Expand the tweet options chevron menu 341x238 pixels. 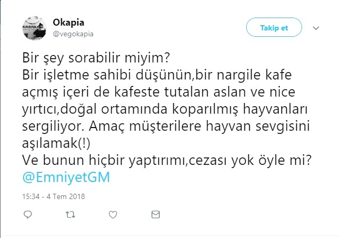tap(316, 28)
